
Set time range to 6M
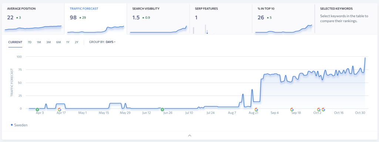pyautogui.click(x=58, y=42)
